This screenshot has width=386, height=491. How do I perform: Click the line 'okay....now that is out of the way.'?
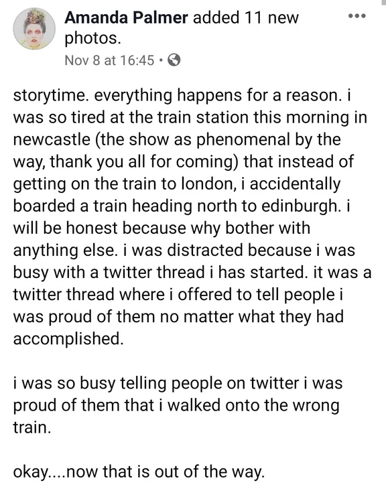pyautogui.click(x=139, y=472)
